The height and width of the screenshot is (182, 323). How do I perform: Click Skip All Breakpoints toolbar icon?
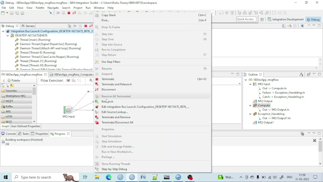(x=50, y=13)
